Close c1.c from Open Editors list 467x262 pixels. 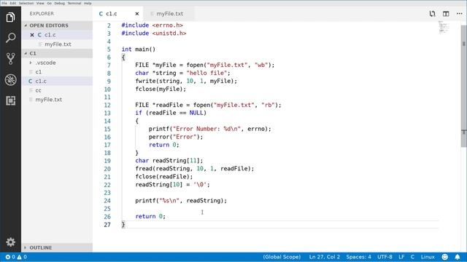pyautogui.click(x=32, y=35)
